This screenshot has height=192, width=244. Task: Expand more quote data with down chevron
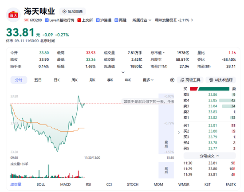point(123,72)
